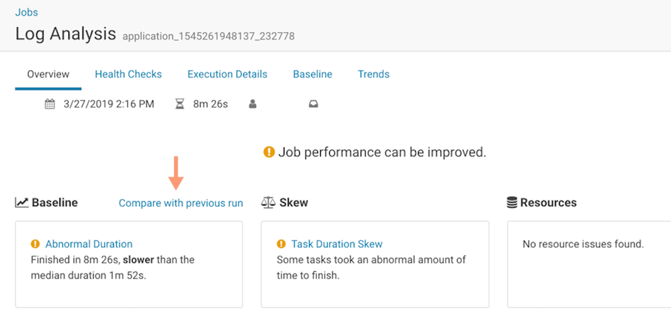Click the user person icon
671x329 pixels.
coord(253,104)
